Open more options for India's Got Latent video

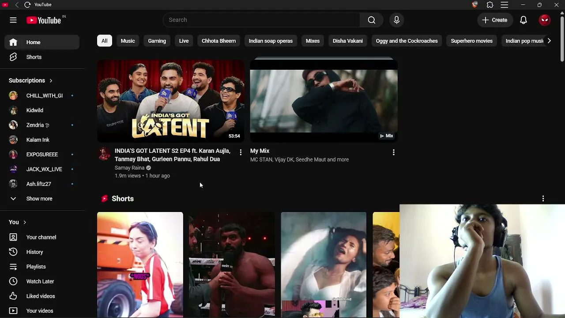point(241,152)
